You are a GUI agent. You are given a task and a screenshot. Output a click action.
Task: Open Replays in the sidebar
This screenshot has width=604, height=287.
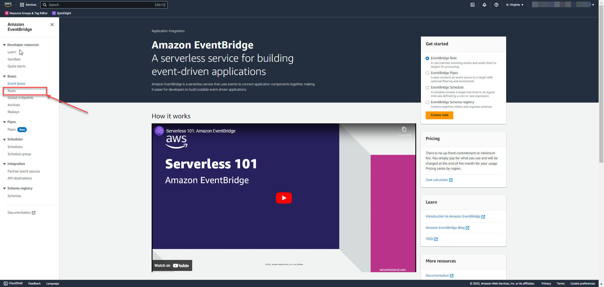[13, 112]
